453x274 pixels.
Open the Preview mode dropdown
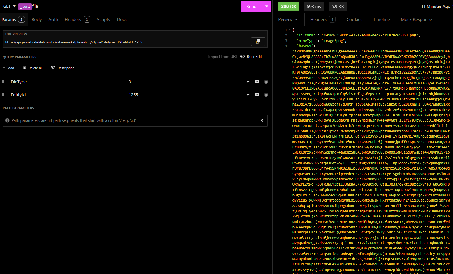pos(288,19)
